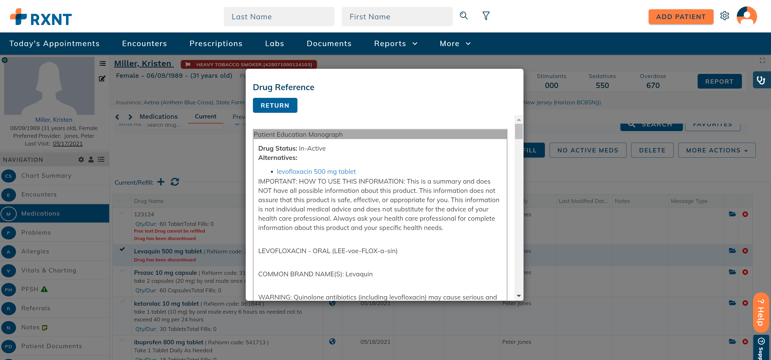Delete ibuprofen 800 mg row red icon
The image size is (771, 360).
coord(745,341)
